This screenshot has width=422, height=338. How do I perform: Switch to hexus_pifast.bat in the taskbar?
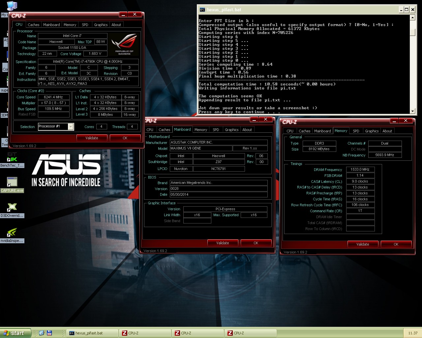pos(93,333)
